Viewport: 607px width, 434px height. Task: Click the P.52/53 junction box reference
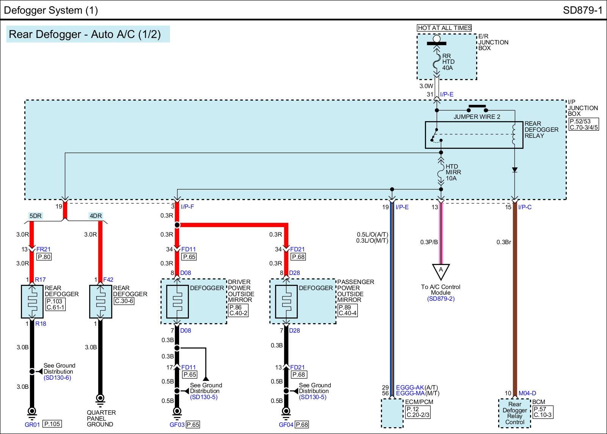click(x=584, y=124)
